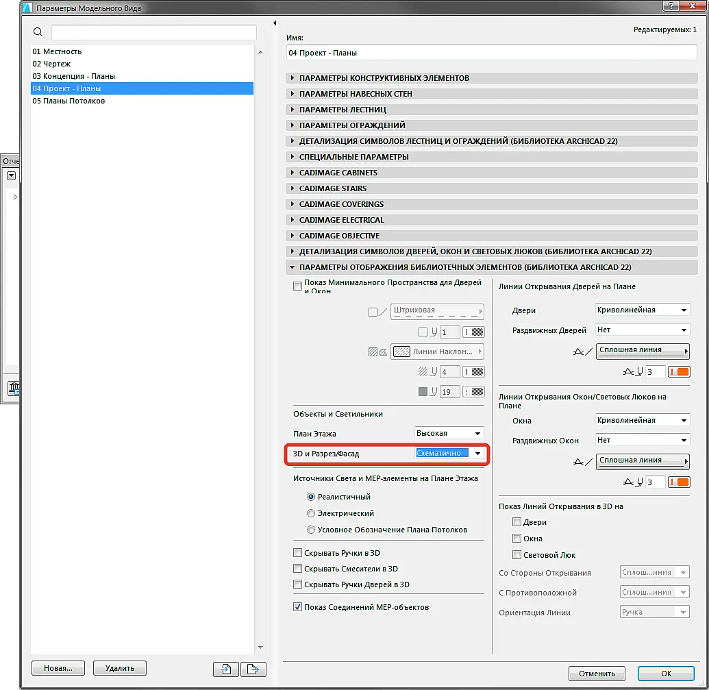
Task: Expand ДЕТАЛИЗАЦИЯ СИМВОЛОВ ДВЕРЕЙ, ОКОН section
Action: [x=492, y=251]
